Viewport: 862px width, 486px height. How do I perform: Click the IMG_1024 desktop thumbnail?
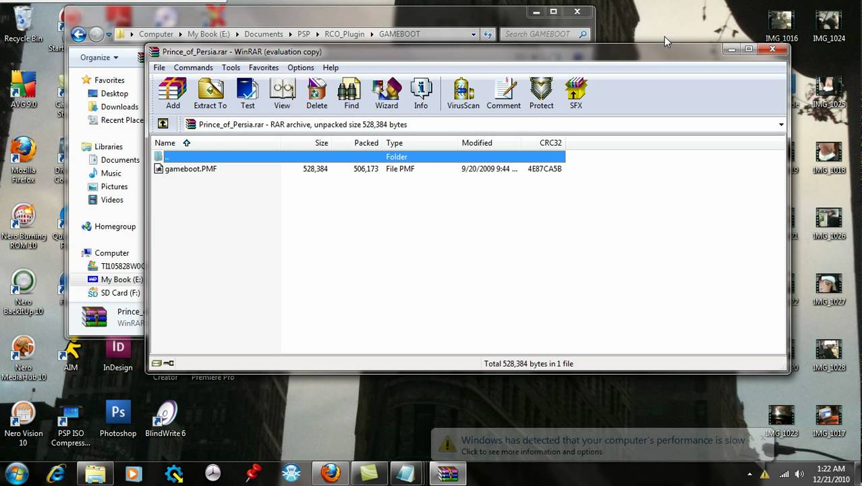coord(828,27)
